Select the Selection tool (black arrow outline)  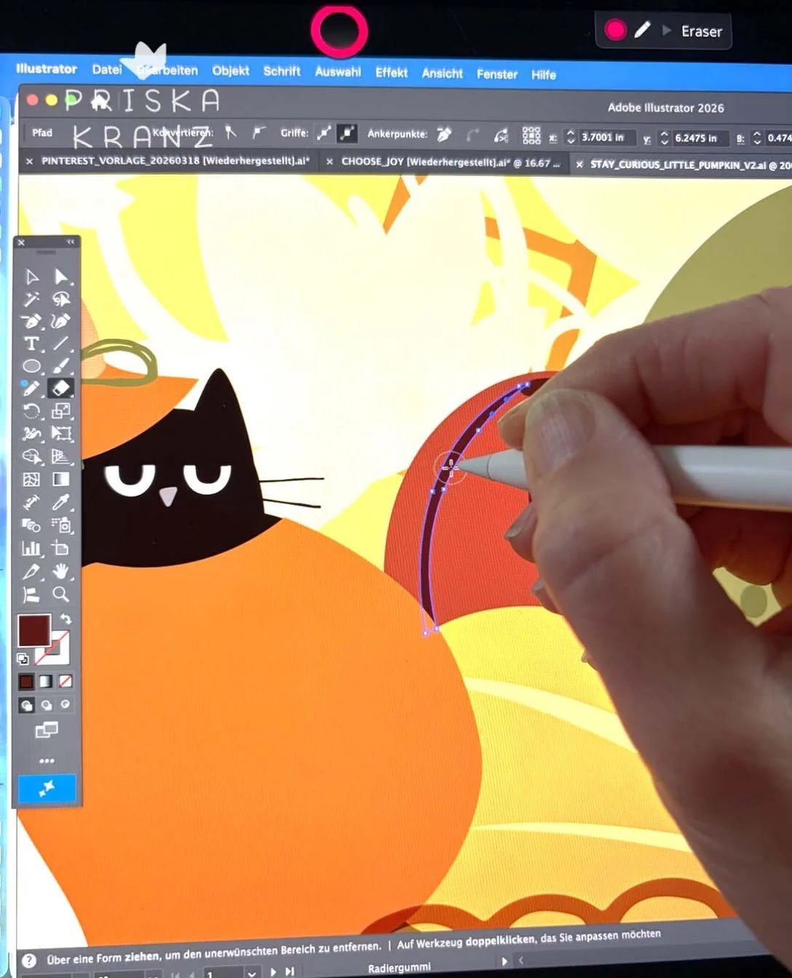click(x=31, y=277)
